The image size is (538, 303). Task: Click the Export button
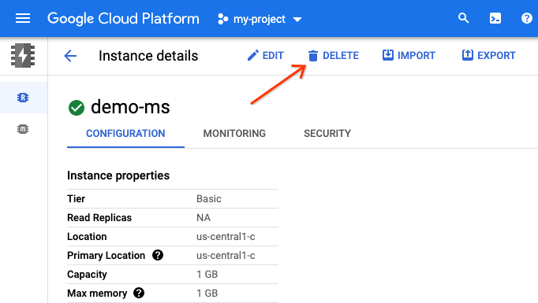[488, 55]
